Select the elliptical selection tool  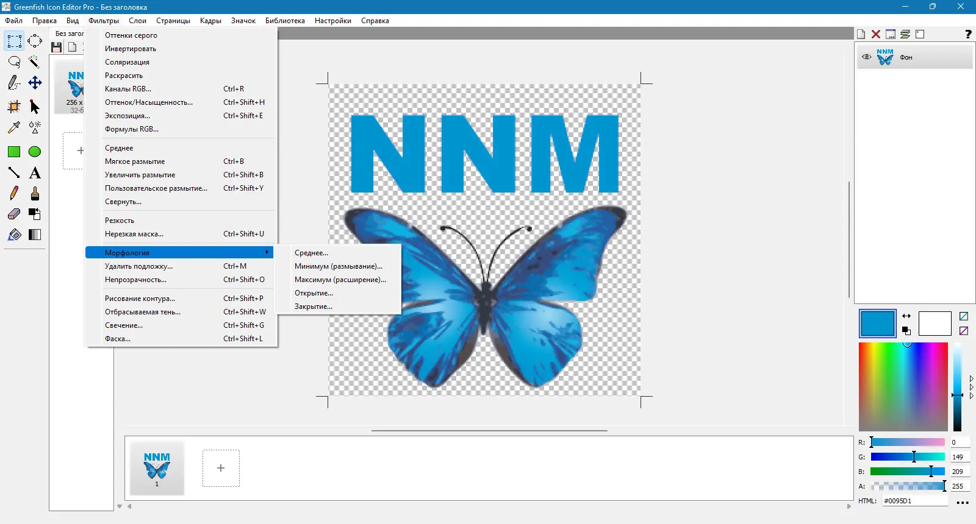(35, 41)
